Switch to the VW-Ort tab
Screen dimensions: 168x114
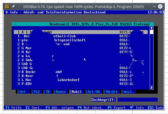pos(111,92)
